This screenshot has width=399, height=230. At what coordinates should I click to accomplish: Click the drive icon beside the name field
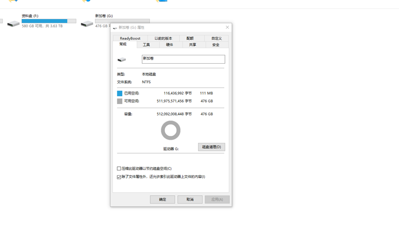point(122,60)
